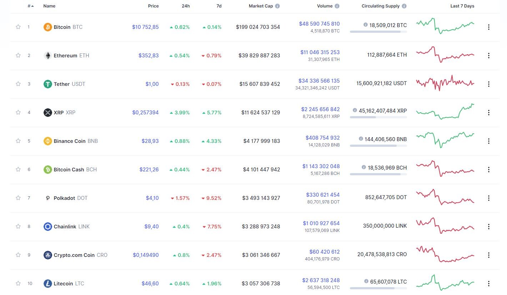Click info icon next to Bitcoin supply
507x295 pixels.
tap(366, 25)
